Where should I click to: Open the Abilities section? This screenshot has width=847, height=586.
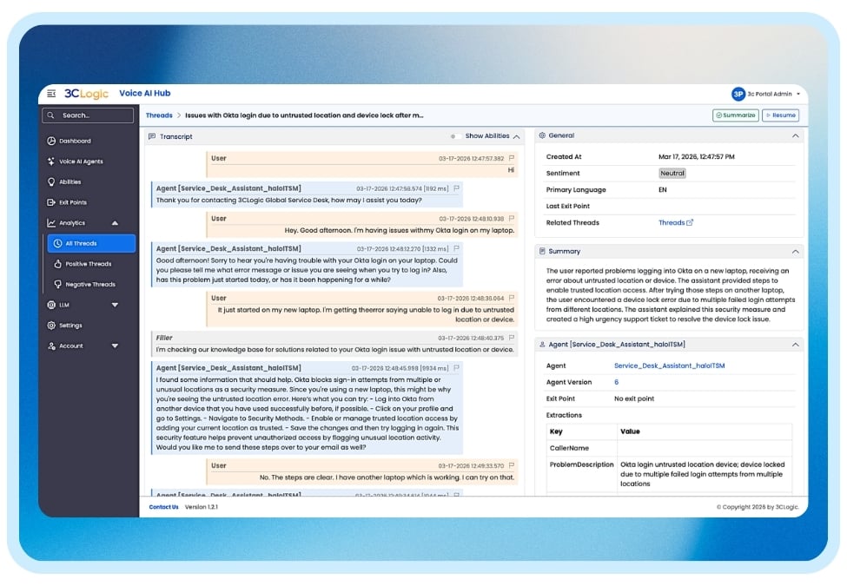pos(69,181)
